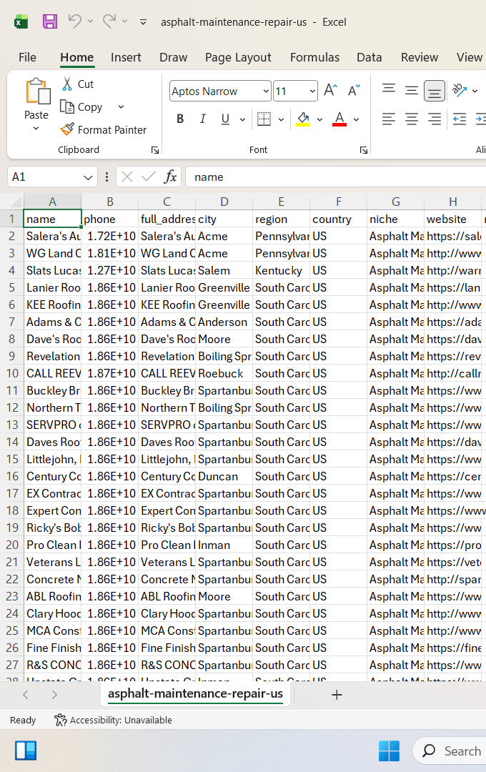Image resolution: width=486 pixels, height=772 pixels.
Task: Open the Page Layout tab
Action: pyautogui.click(x=238, y=57)
